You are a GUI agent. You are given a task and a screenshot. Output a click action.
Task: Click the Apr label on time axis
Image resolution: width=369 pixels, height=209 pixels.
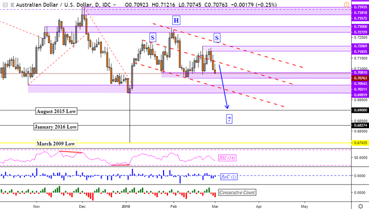click(259, 206)
